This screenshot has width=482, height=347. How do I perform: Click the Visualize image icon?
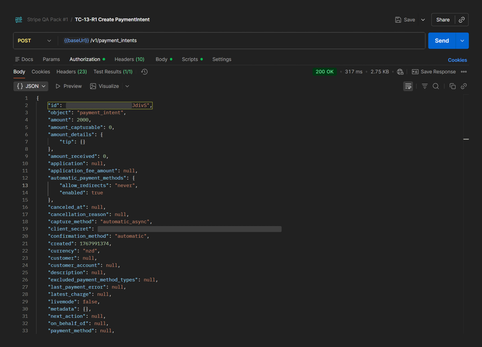click(x=93, y=86)
